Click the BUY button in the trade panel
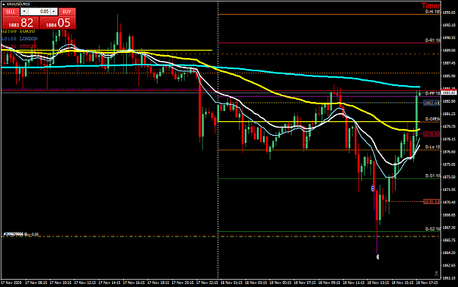 pos(67,12)
